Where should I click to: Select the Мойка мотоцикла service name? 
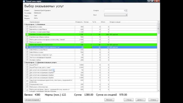(x=35, y=42)
